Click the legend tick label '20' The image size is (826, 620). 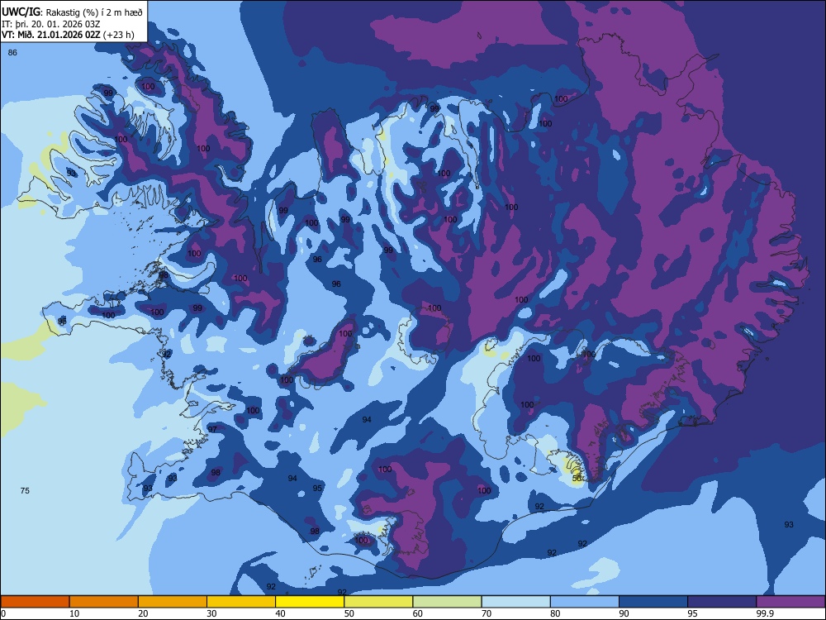[143, 613]
